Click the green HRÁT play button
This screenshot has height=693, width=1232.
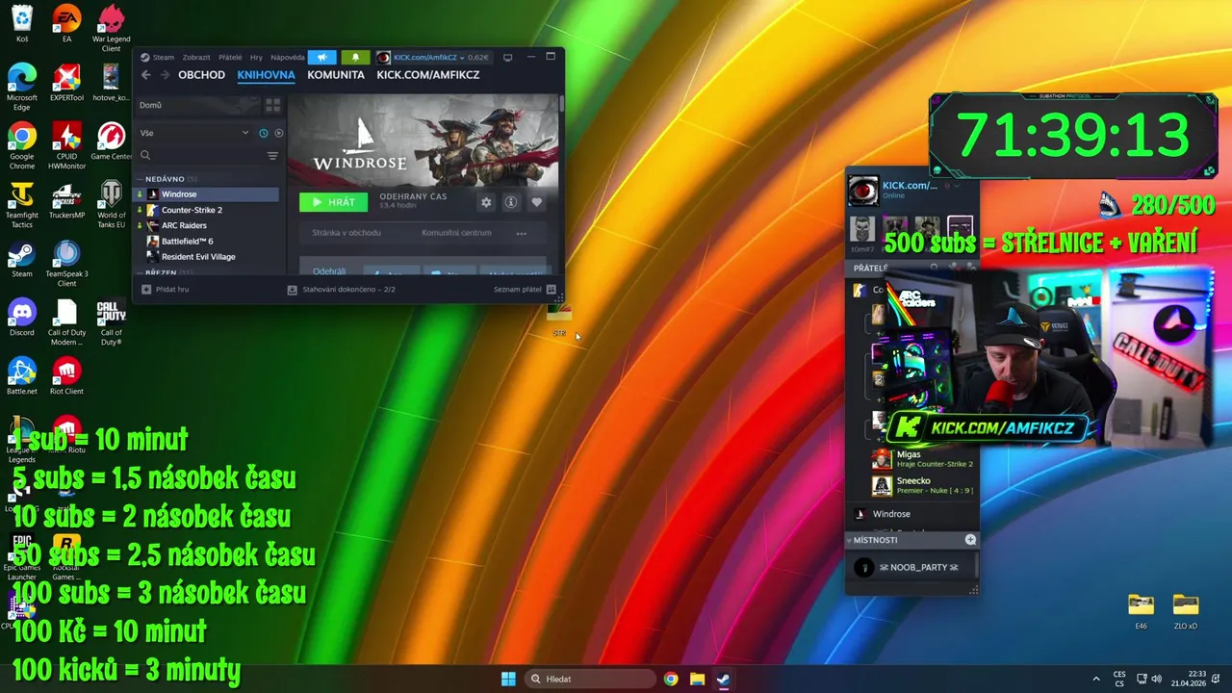[333, 202]
